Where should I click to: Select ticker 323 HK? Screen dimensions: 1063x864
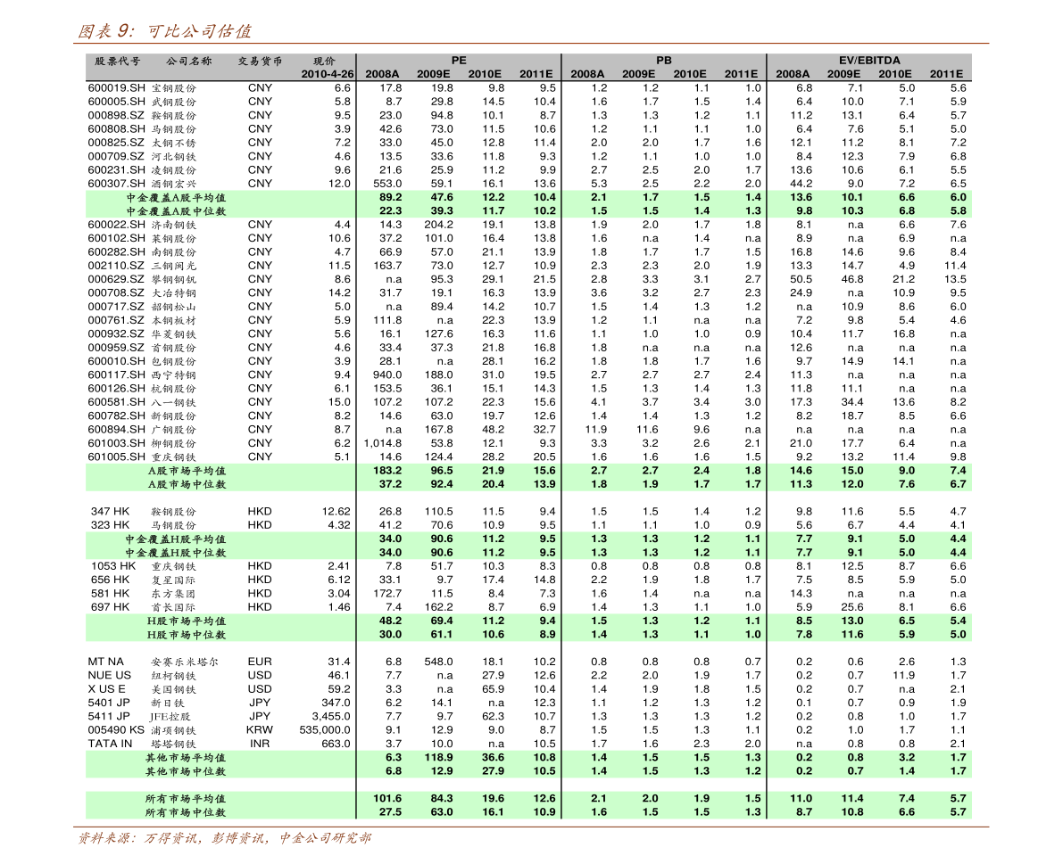click(110, 525)
